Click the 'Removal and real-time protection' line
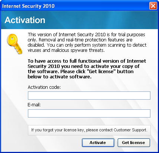The height and width of the screenshot is (153, 159). point(80,40)
